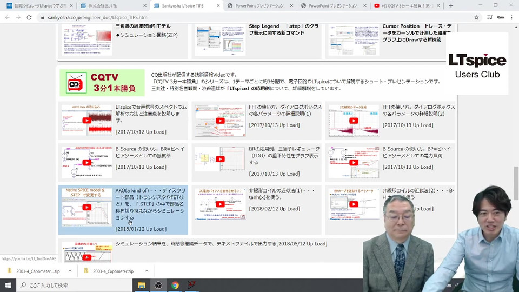This screenshot has height=292, width=519.
Task: Play 非線形コイルの近似法(2) video thumbnail
Action: pos(354,204)
